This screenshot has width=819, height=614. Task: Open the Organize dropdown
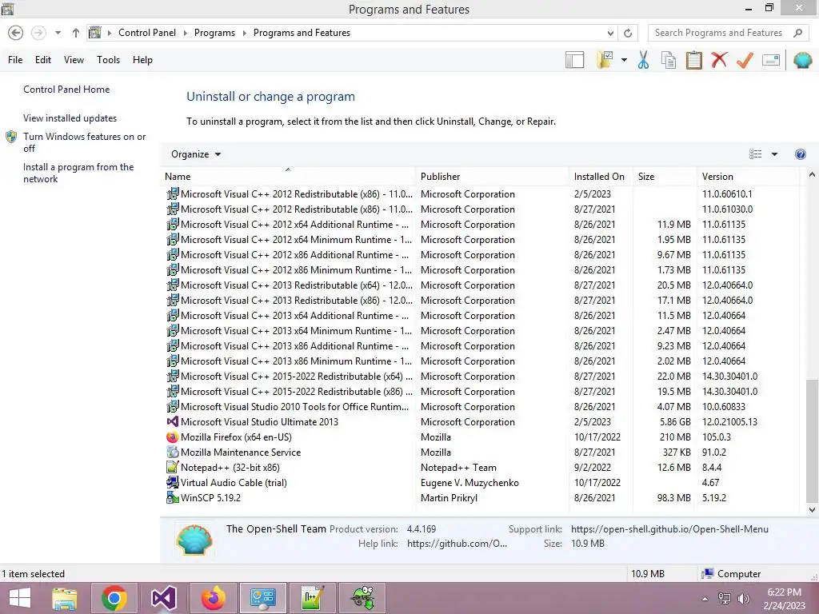pyautogui.click(x=196, y=154)
